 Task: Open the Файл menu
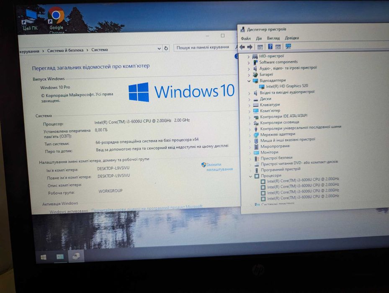click(246, 39)
